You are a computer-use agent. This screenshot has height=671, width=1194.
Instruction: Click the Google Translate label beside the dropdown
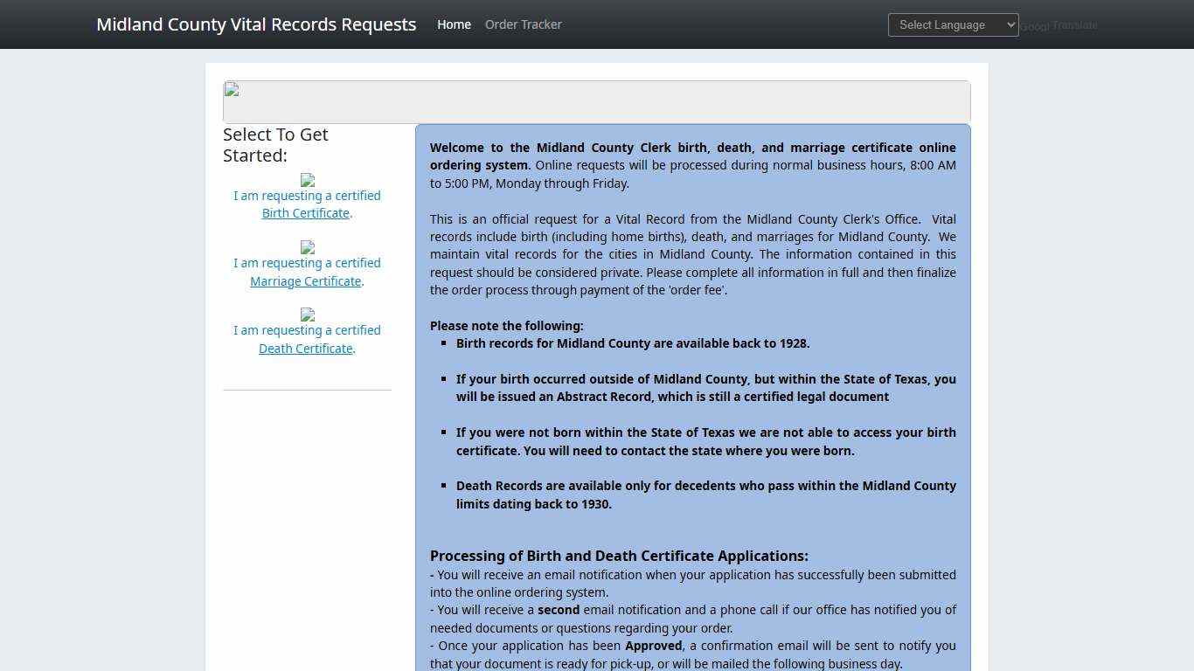(x=1058, y=25)
